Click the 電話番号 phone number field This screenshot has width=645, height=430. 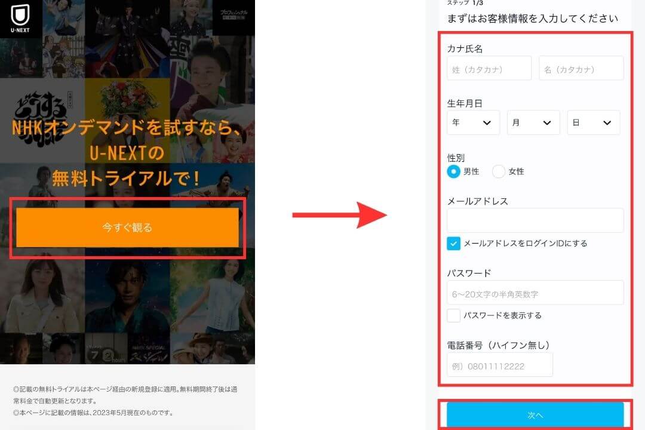[499, 365]
